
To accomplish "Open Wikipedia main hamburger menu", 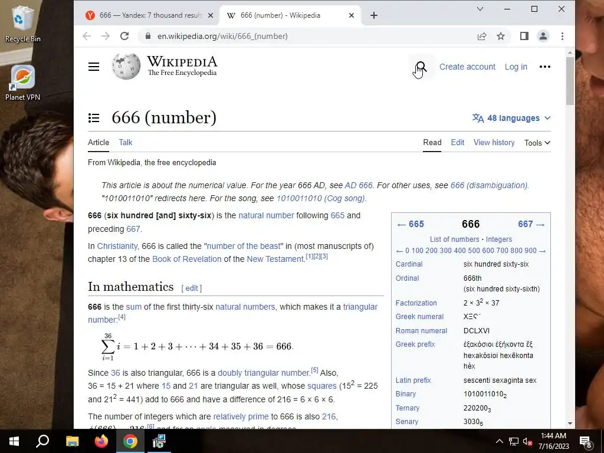I will tap(94, 67).
